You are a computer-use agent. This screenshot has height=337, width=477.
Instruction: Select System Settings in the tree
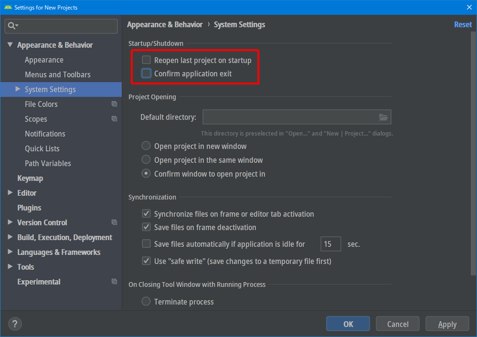(x=61, y=89)
